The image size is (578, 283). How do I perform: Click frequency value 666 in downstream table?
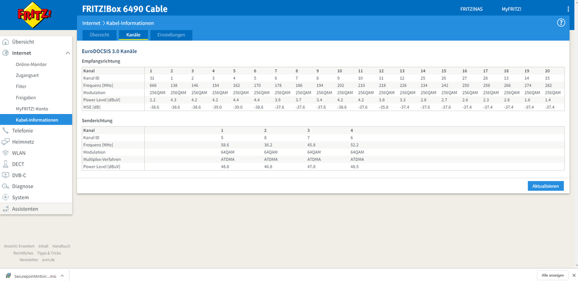[x=153, y=85]
